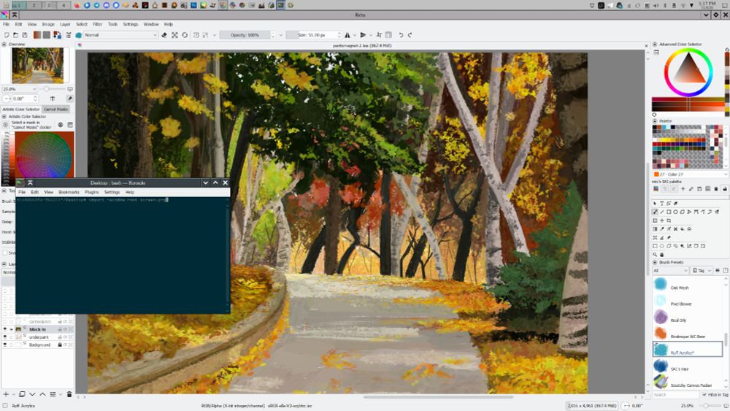The image size is (730, 411).
Task: Click the reload original preset icon
Action: (185, 35)
